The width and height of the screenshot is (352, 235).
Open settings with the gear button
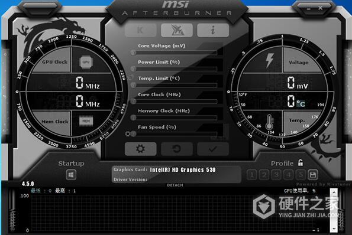pos(141,149)
